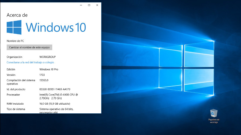Click the Papelera de reciclaje text label
This screenshot has width=241, height=135.
coord(214,121)
